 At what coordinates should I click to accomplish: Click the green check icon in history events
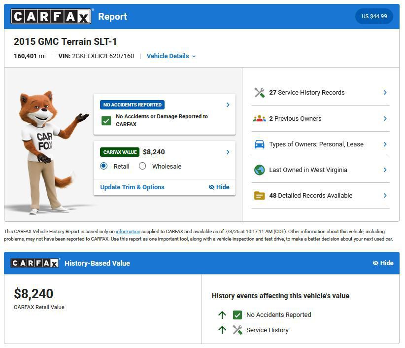tap(237, 314)
